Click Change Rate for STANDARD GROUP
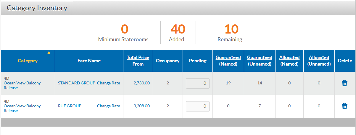This screenshot has width=356, height=135. (109, 83)
